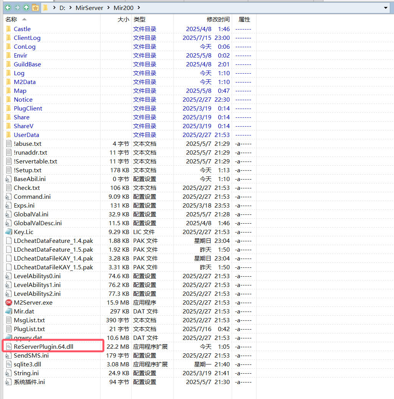Click the BaseAbil.ini config file icon

click(x=9, y=179)
